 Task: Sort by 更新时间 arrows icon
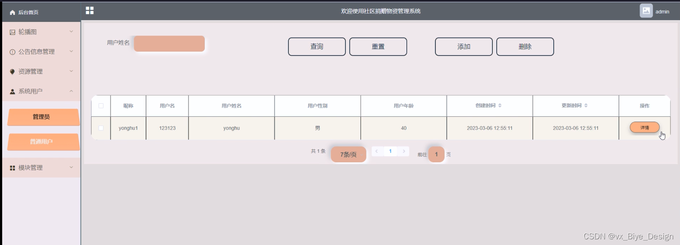586,106
